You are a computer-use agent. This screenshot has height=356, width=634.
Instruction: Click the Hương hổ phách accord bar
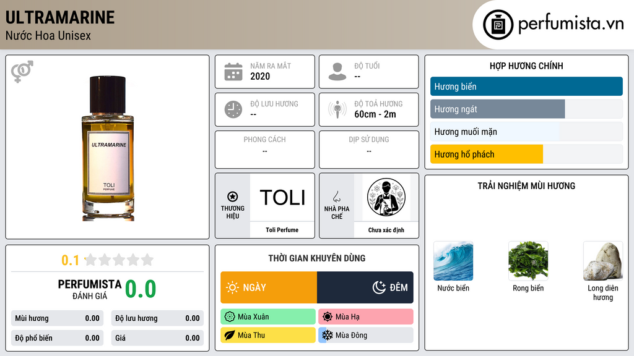[526, 154]
